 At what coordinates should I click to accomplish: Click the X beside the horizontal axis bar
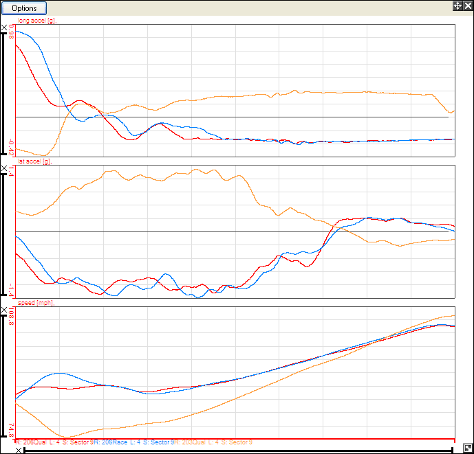[x=19, y=451]
